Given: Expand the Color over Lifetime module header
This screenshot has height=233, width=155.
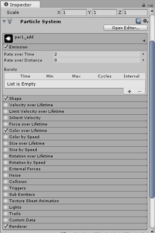Looking at the screenshot, I should click(x=75, y=130).
